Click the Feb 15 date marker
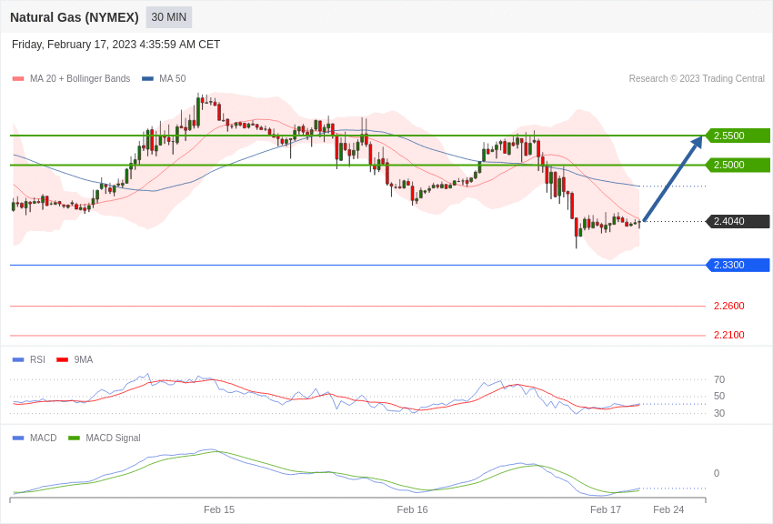 (x=219, y=509)
